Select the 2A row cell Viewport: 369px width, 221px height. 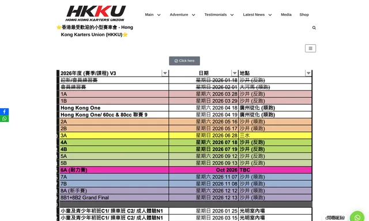click(x=114, y=121)
